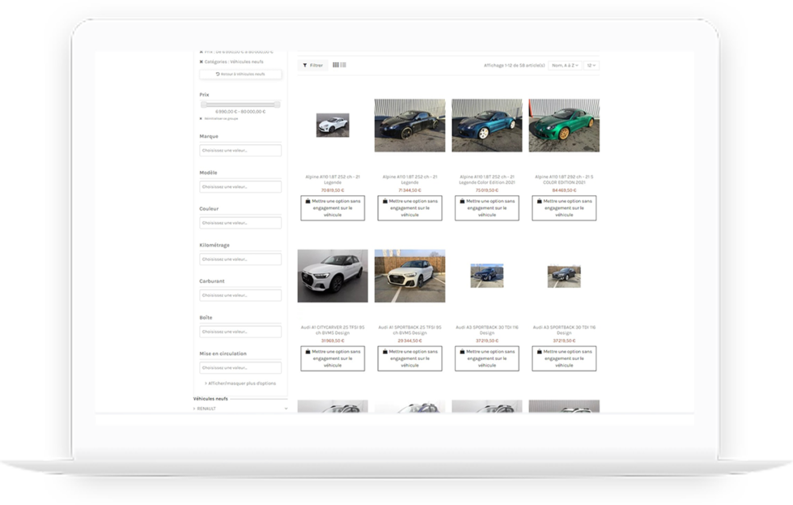Open the black Alpine A110 photo

(x=409, y=125)
